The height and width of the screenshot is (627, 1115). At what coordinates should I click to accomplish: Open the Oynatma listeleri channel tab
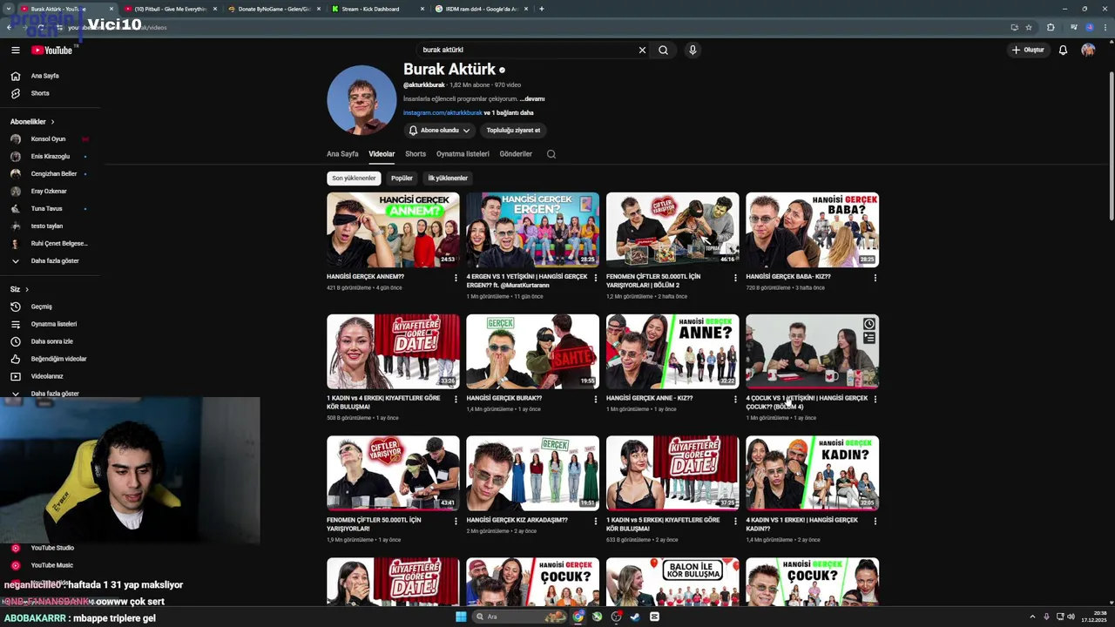pos(463,154)
